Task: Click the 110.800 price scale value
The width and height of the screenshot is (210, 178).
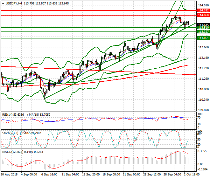Action: [203, 89]
